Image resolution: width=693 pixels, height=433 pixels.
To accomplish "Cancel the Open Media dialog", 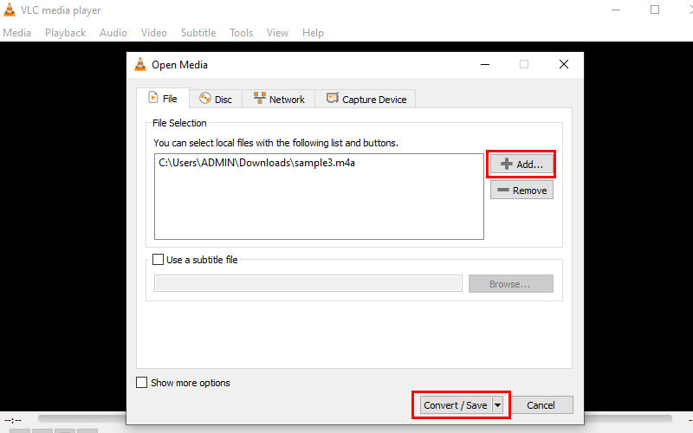I will point(541,405).
